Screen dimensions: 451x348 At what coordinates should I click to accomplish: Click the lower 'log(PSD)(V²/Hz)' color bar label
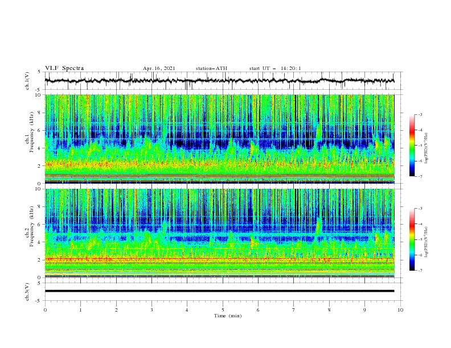(427, 242)
